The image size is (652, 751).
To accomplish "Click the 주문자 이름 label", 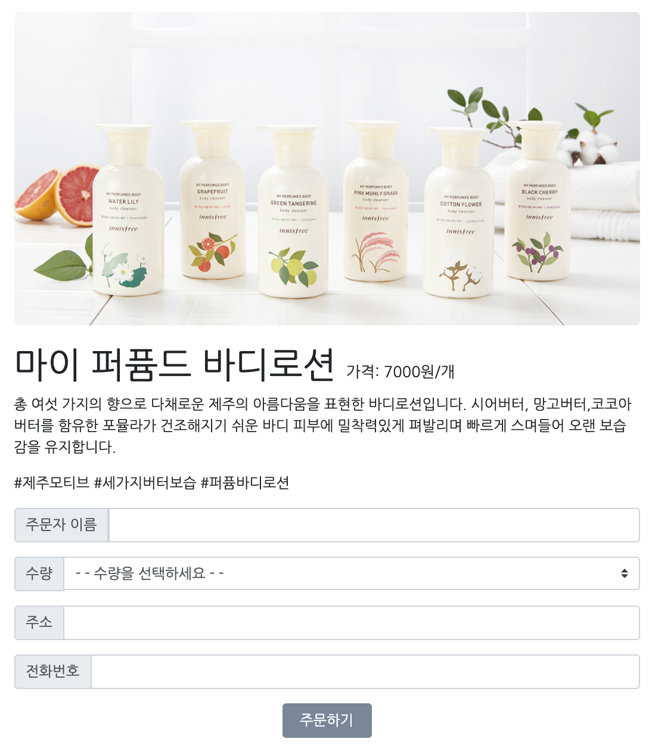I will 61,525.
